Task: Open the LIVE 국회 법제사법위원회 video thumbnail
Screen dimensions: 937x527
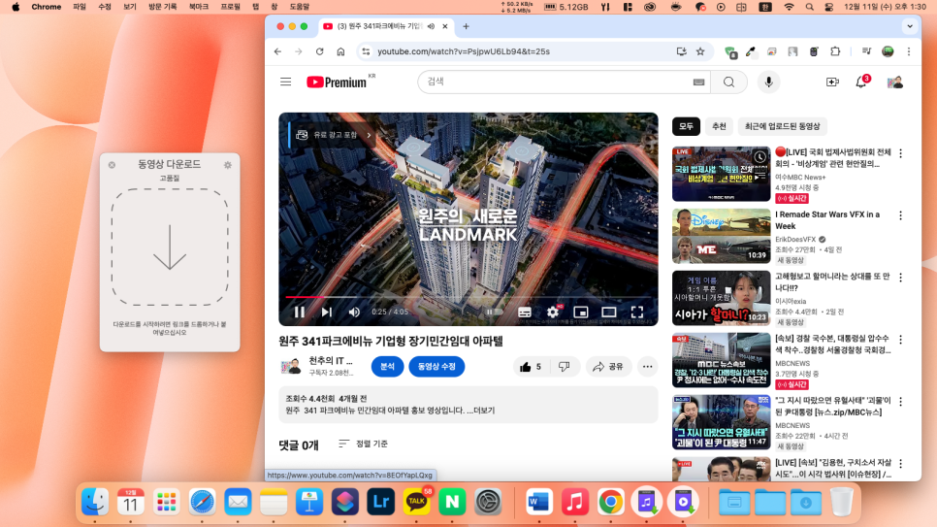Action: click(722, 174)
